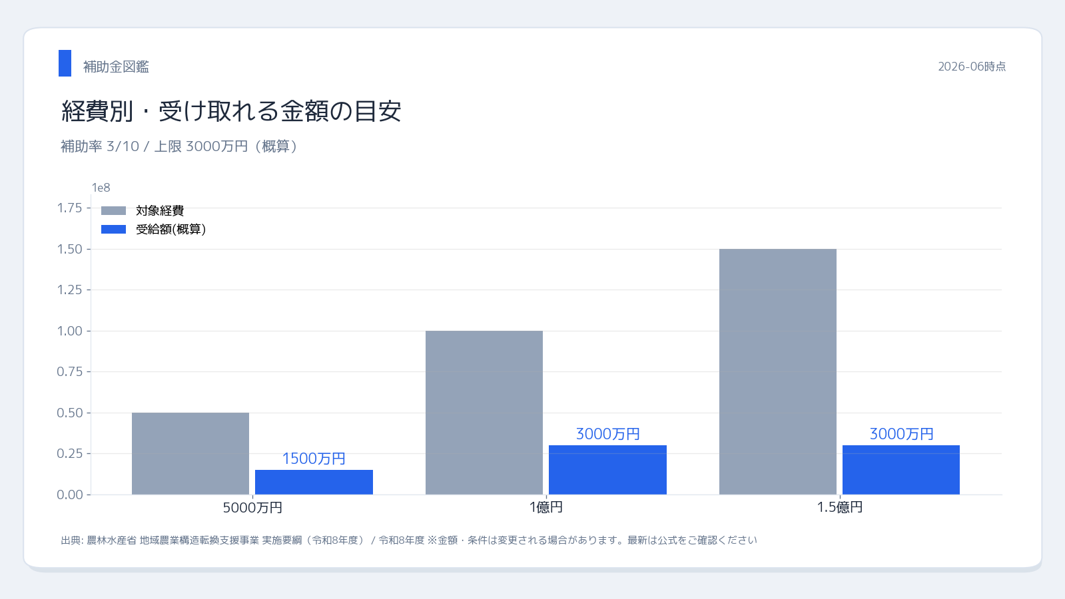
Task: Click the blue logo block beside 補助金図鑑
Action: 65,63
